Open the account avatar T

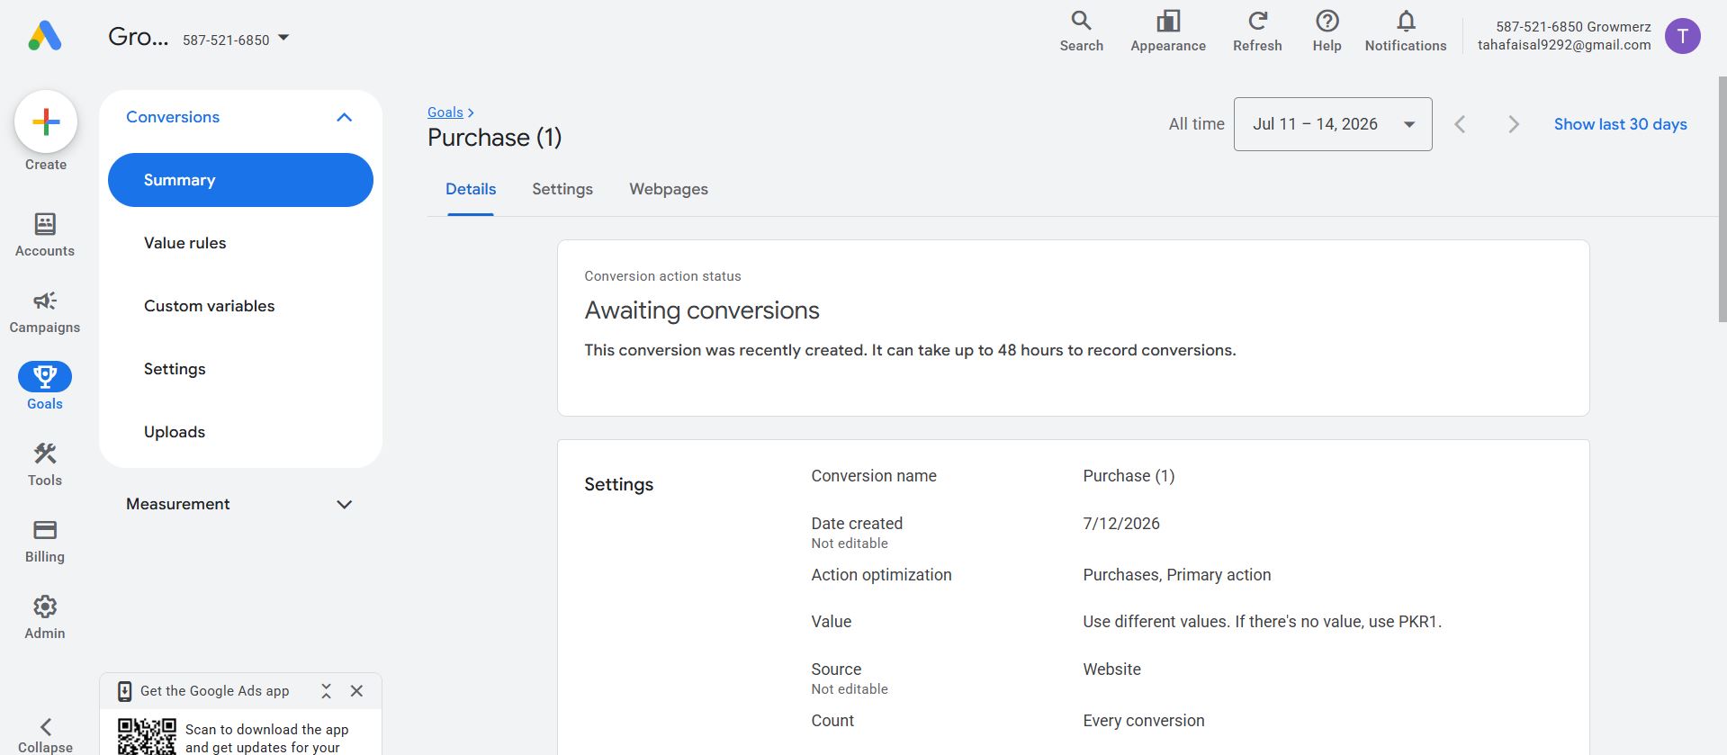point(1682,36)
